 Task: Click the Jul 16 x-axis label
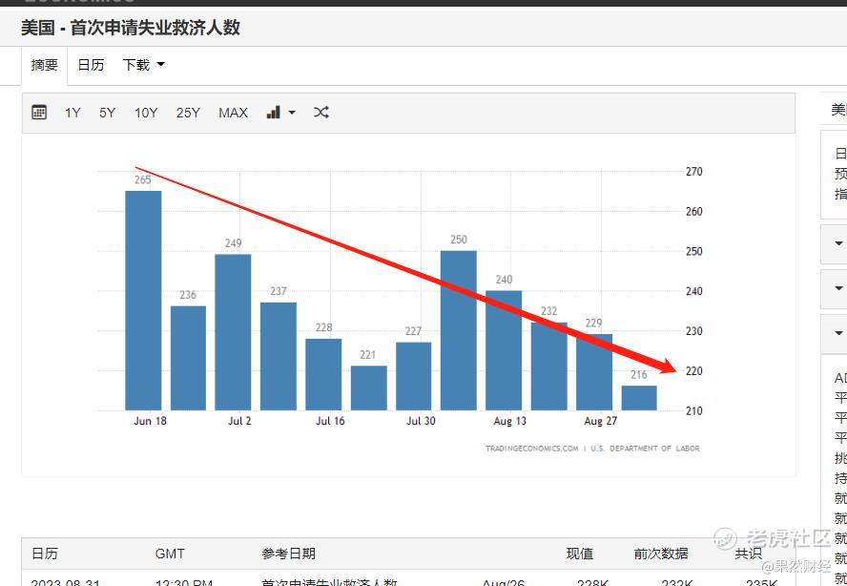(330, 421)
